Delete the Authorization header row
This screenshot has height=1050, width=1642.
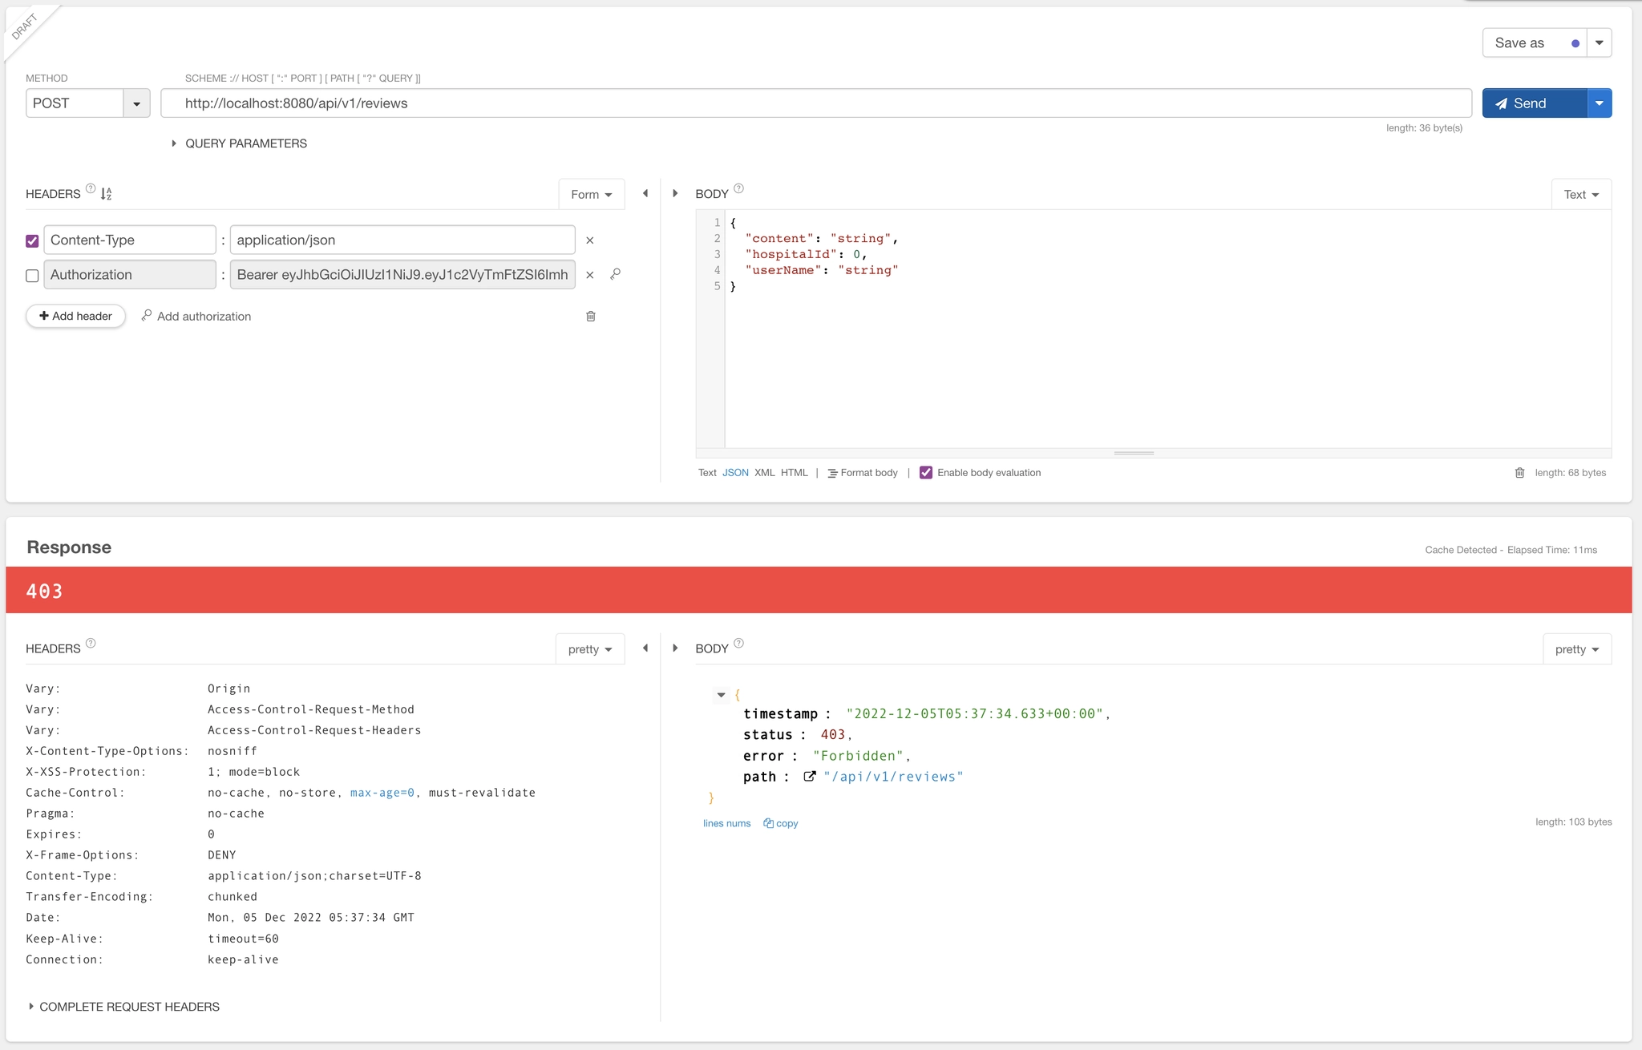[590, 275]
